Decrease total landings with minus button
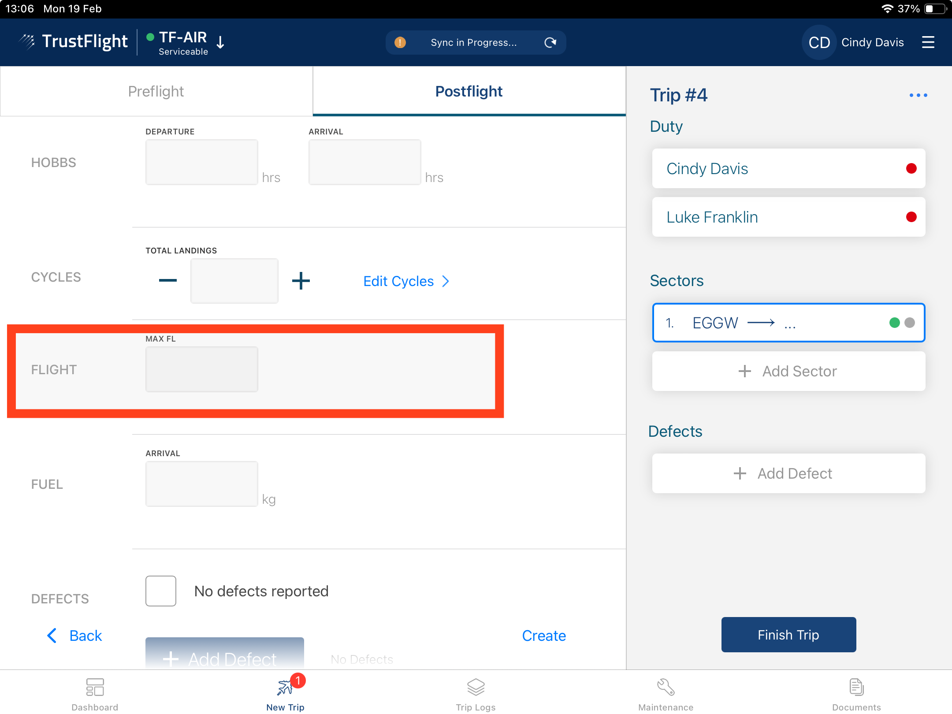 tap(167, 281)
